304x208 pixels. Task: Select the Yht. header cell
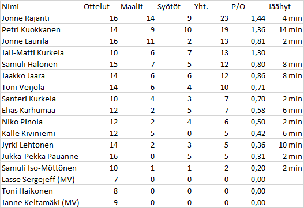211,6
